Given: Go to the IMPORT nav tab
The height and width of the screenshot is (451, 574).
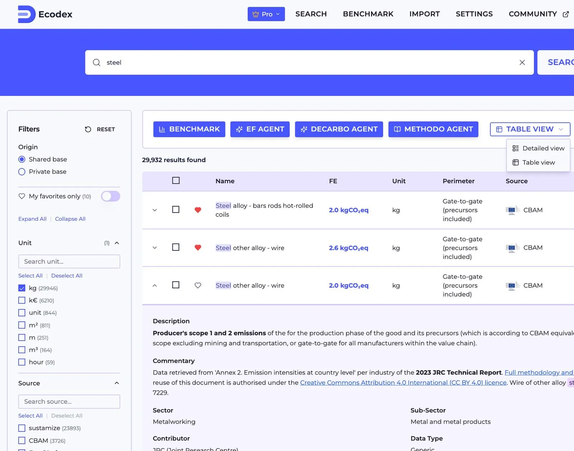Looking at the screenshot, I should [424, 14].
